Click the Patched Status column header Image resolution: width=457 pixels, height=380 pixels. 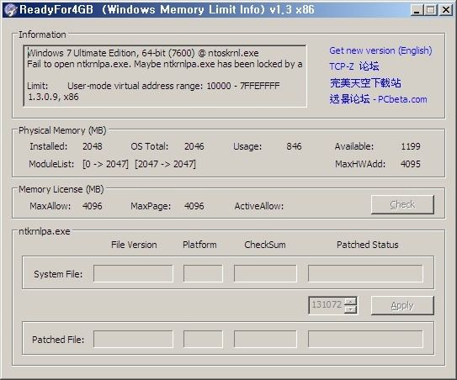click(368, 245)
